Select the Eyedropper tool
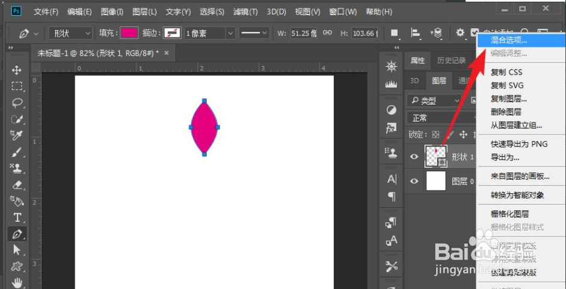 (17, 135)
